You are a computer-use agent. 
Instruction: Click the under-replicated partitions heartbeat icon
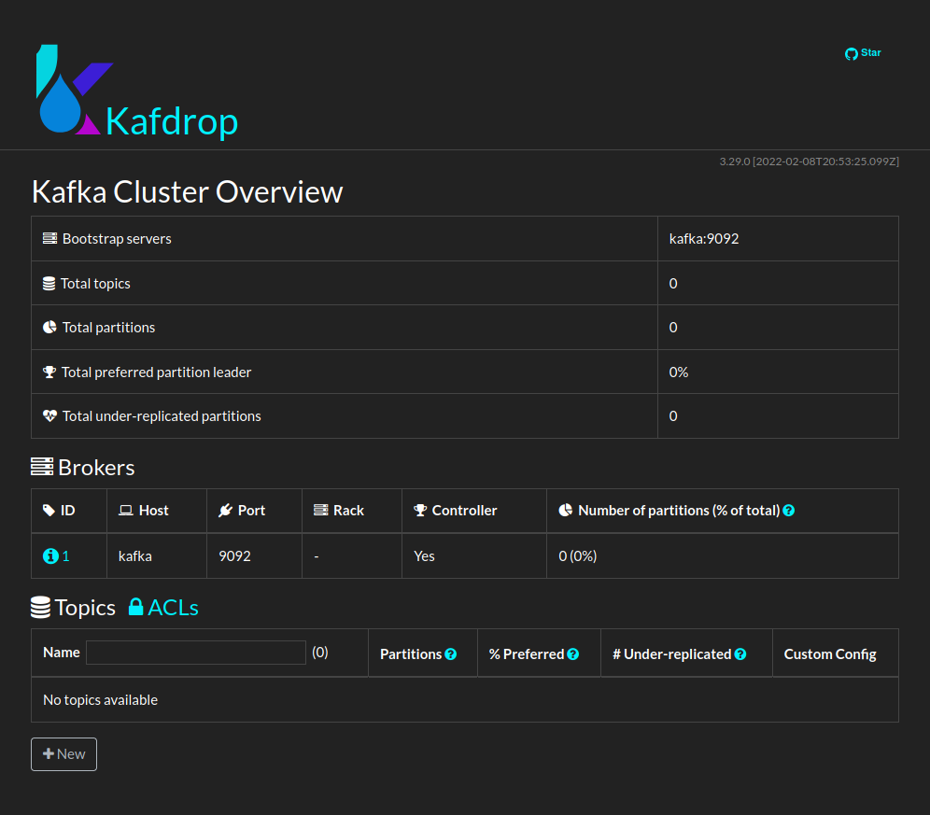coord(49,415)
